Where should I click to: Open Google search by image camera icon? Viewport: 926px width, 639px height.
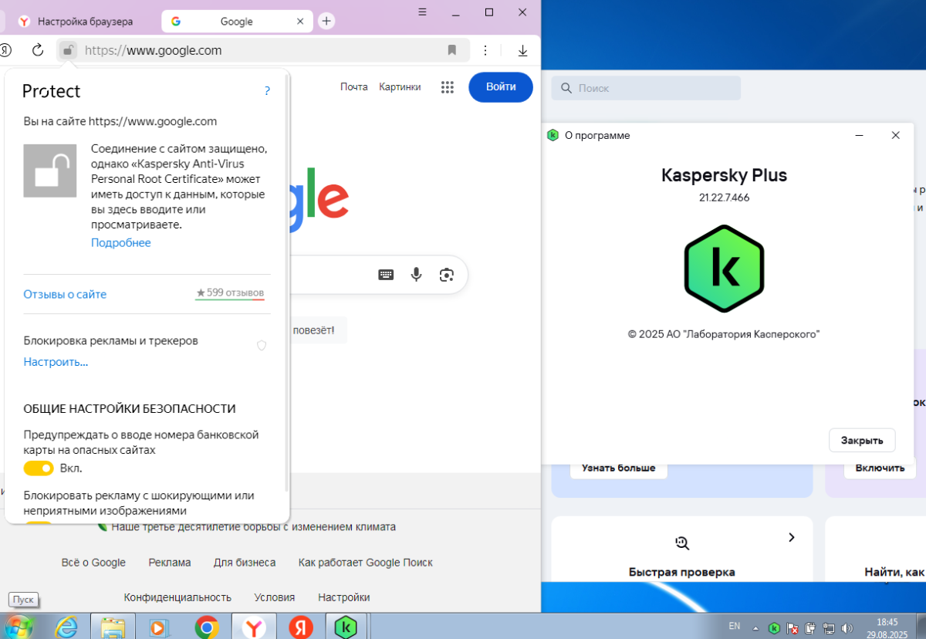tap(446, 275)
